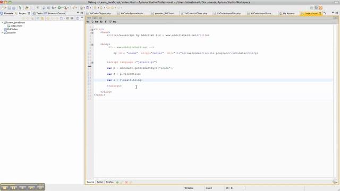Toggle Link with Editor in the Project view
340x191 pixels.
[42, 19]
